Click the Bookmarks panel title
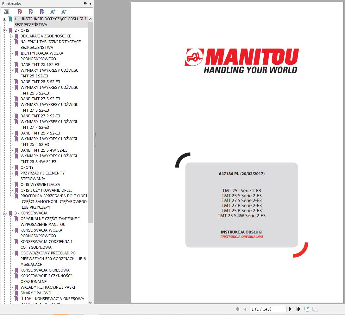This screenshot has width=345, height=315. (x=11, y=3)
